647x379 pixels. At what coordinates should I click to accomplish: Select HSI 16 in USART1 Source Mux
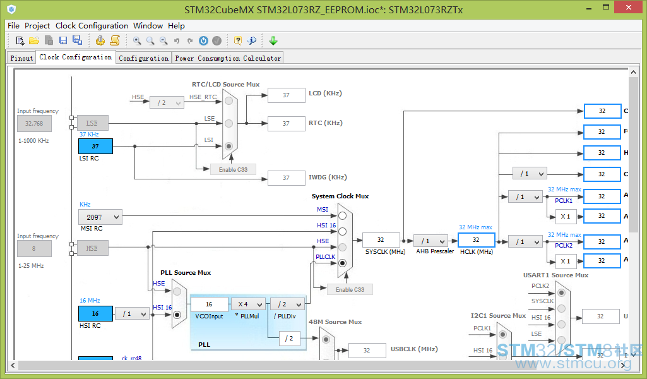click(x=561, y=325)
